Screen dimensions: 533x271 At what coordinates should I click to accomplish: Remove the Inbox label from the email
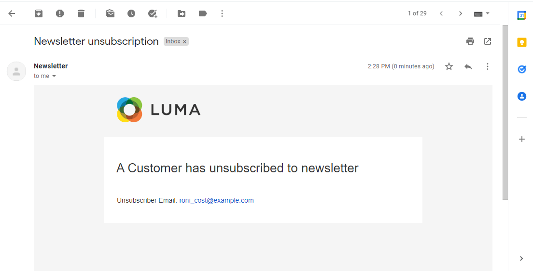pyautogui.click(x=184, y=42)
